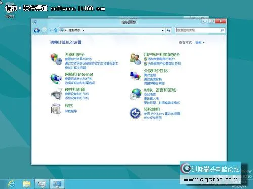
Task: Click the 系统和安全 shield icon
Action: tap(56, 59)
